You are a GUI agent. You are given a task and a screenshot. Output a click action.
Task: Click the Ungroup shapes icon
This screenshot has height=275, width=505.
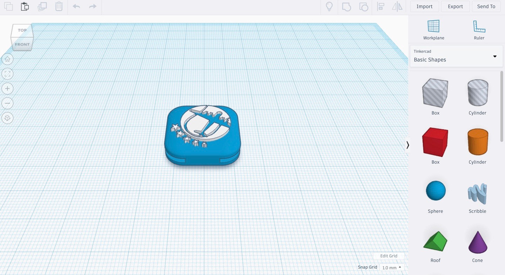tap(364, 6)
